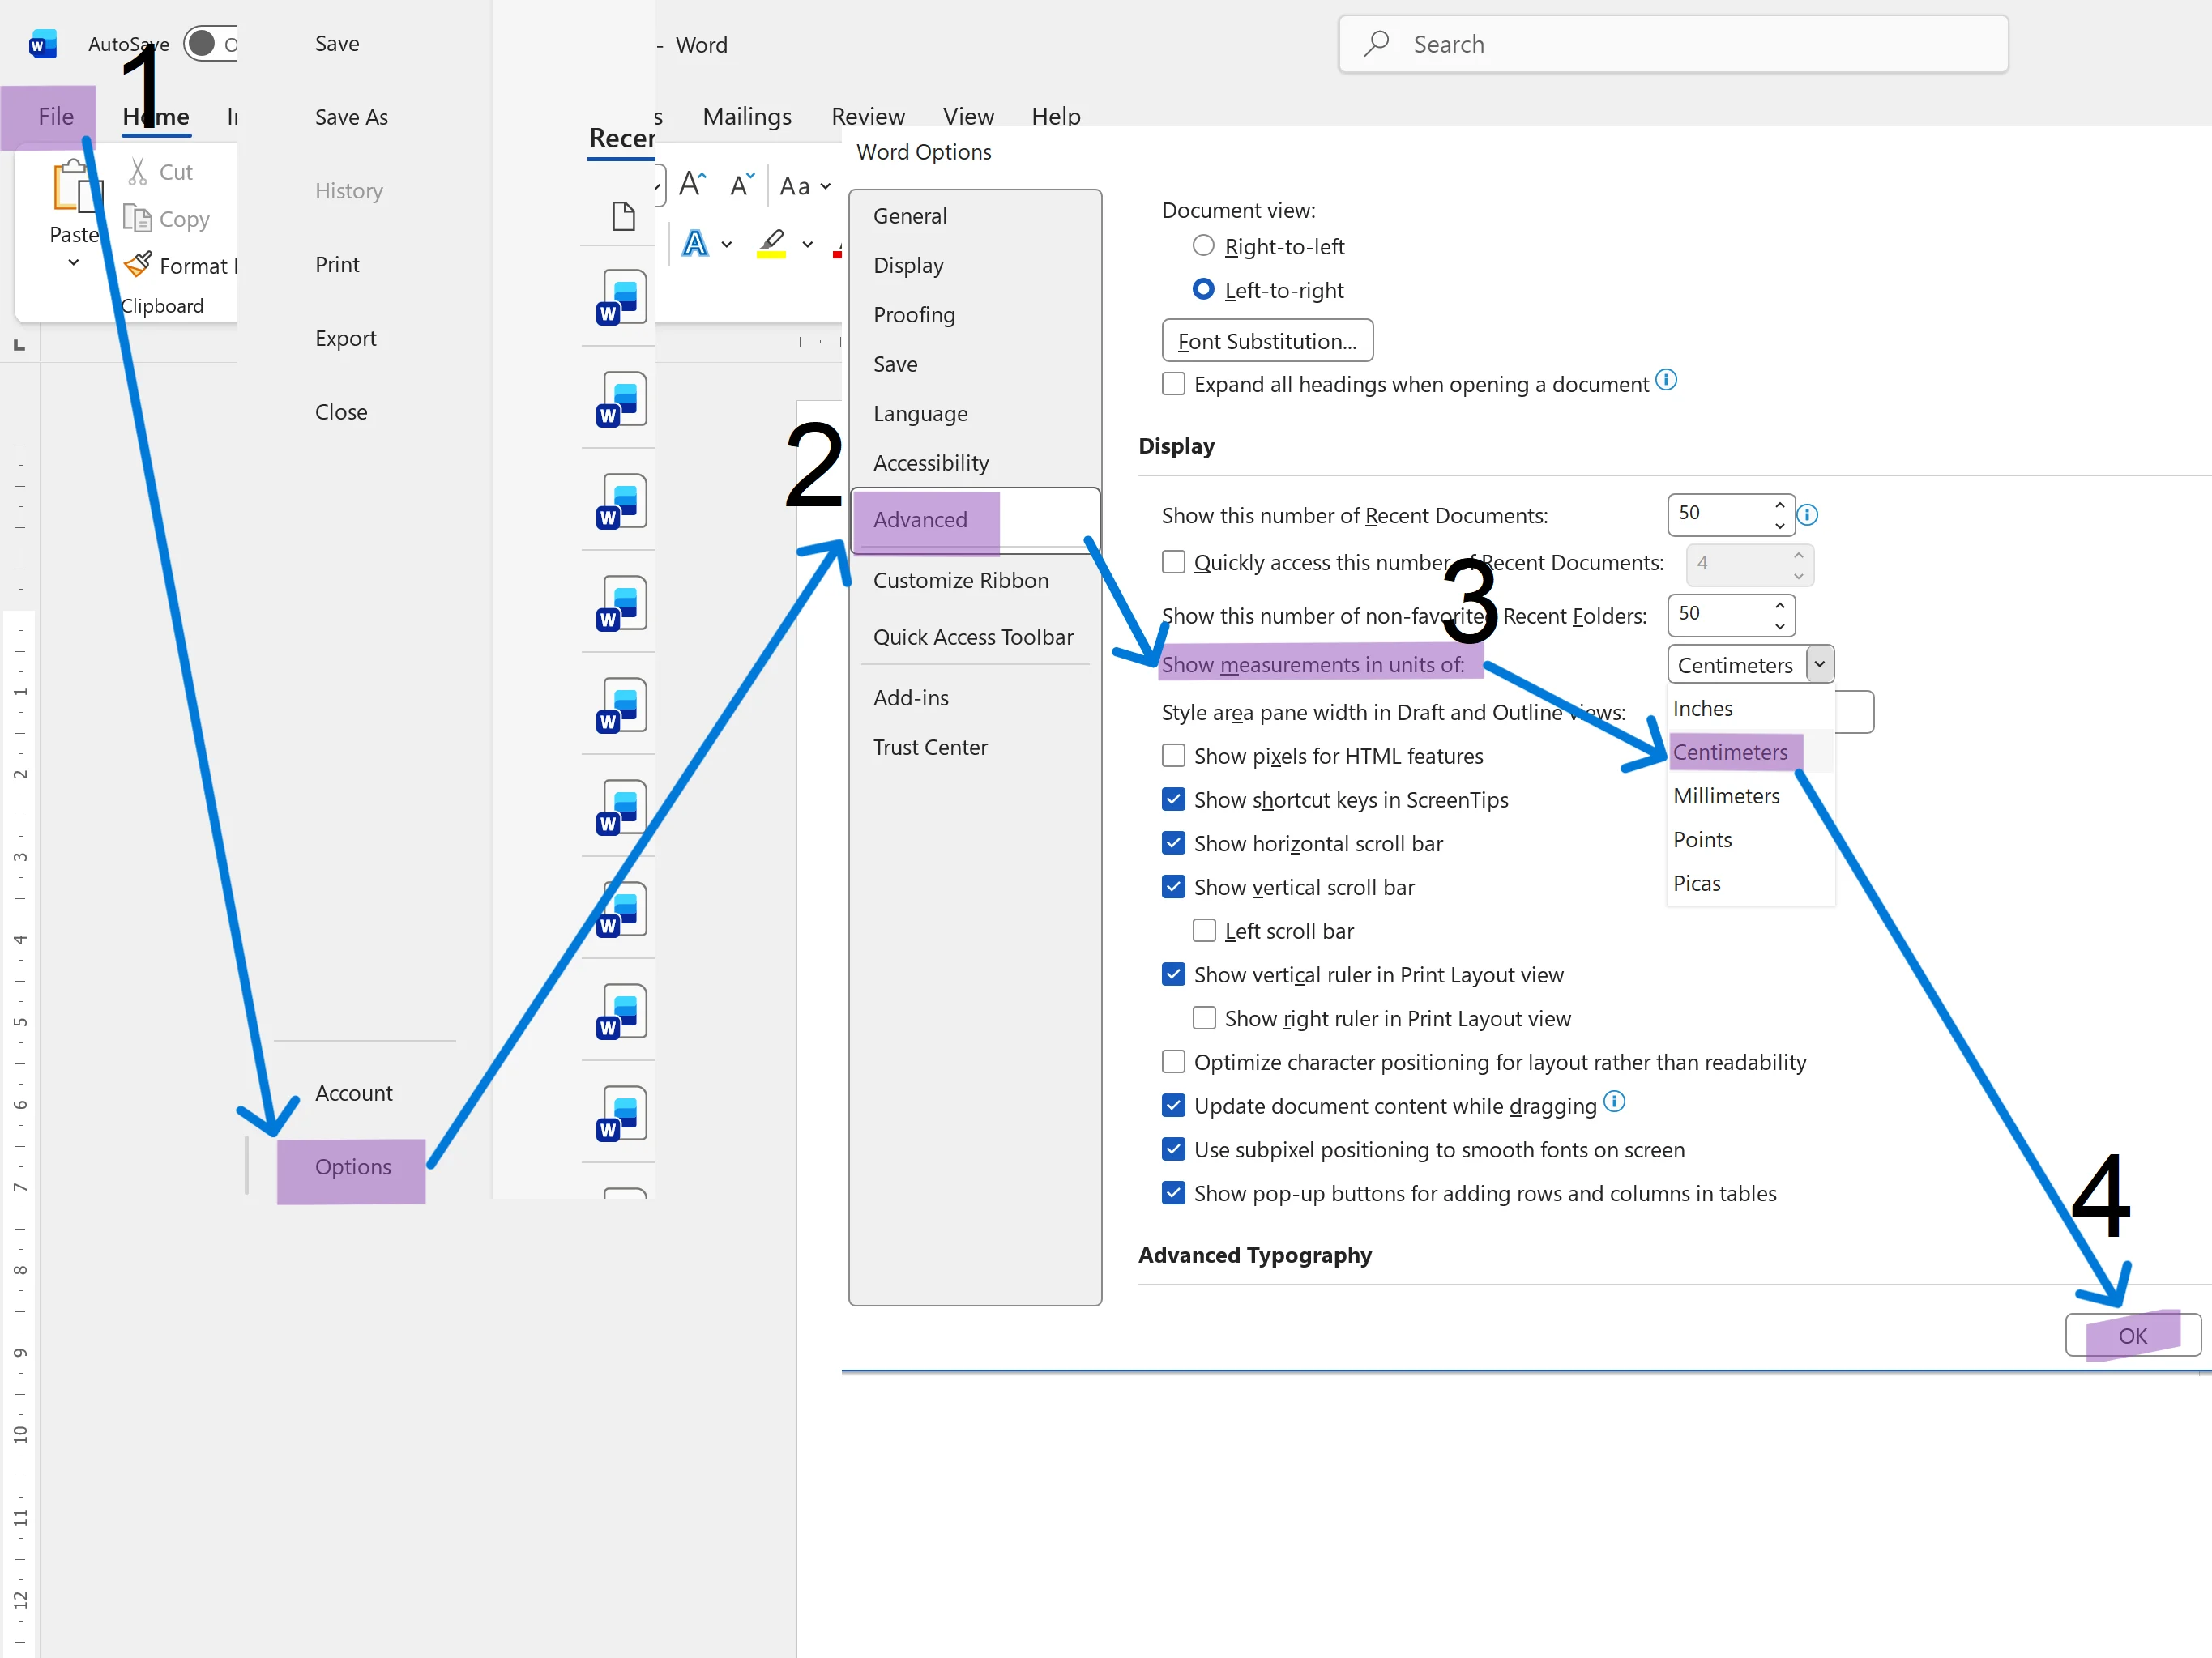This screenshot has width=2212, height=1658.
Task: Open the Text Effects dropdown arrow
Action: click(x=727, y=244)
